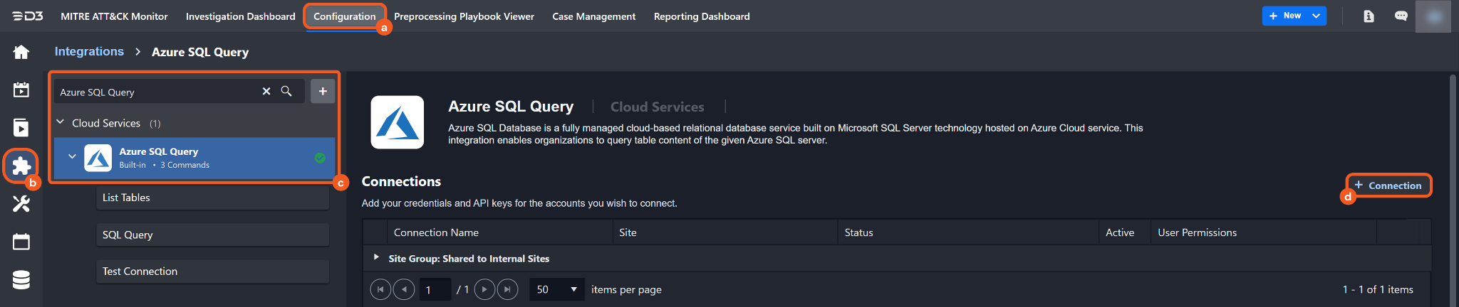Open the database icon in the sidebar
The width and height of the screenshot is (1459, 307).
tap(21, 280)
